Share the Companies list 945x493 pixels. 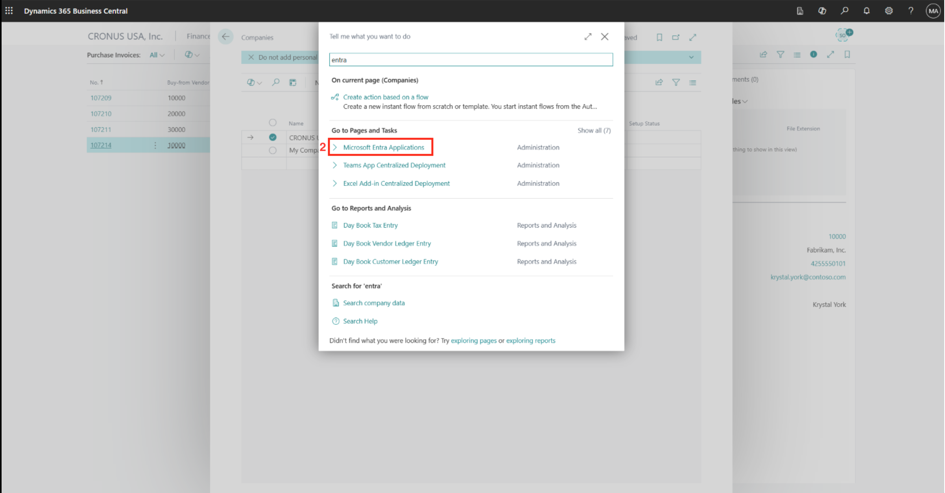click(x=659, y=82)
